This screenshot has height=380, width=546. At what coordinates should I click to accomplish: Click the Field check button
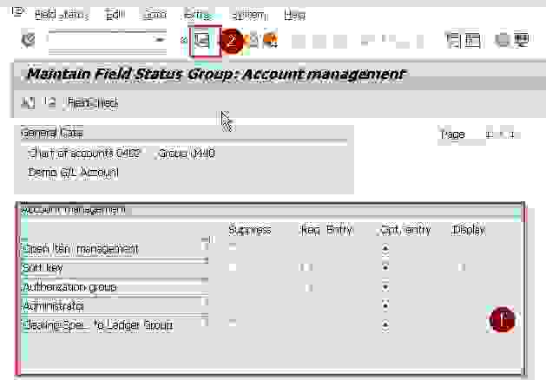coord(92,103)
